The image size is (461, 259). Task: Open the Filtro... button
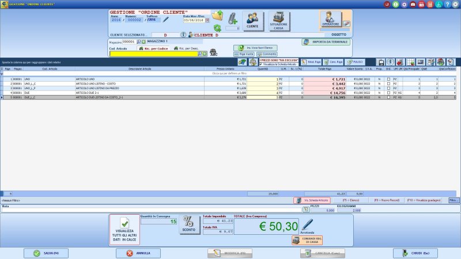click(x=454, y=200)
